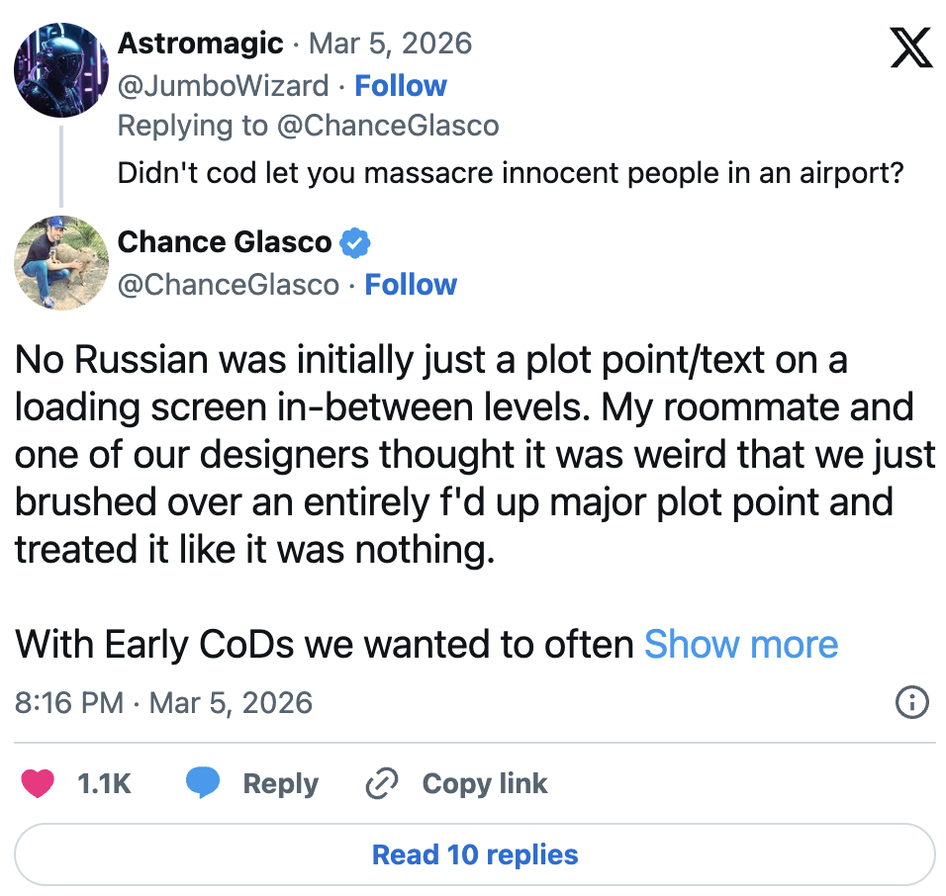Click the info circle icon

coord(911,703)
